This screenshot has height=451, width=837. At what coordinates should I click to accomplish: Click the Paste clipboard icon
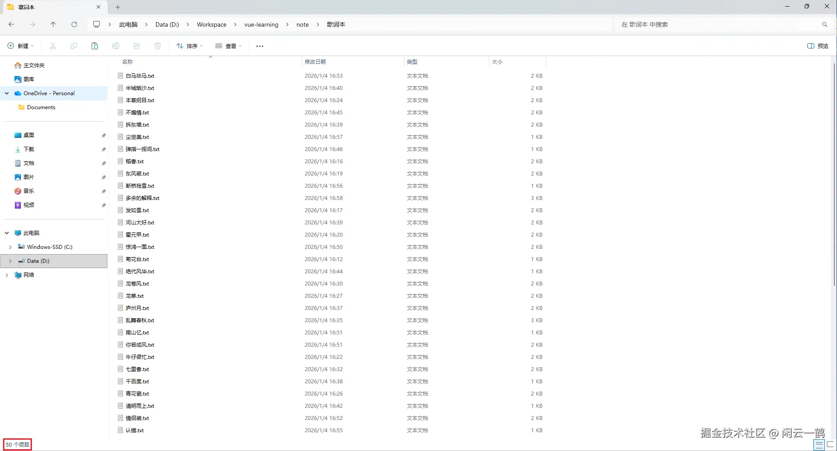click(x=95, y=46)
